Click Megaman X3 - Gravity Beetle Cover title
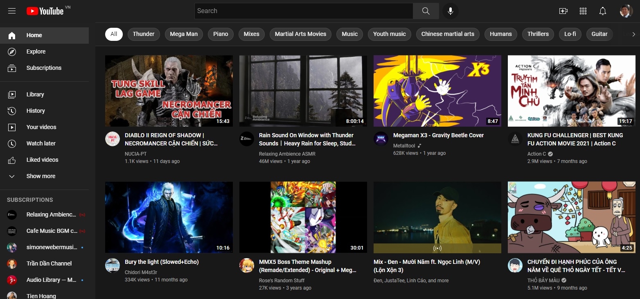Screen dimensions: 640x299 438,135
